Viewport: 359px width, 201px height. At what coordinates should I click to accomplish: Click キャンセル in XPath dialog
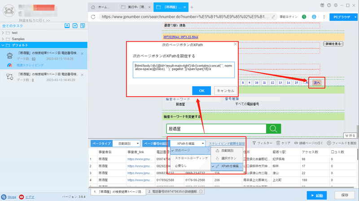coord(226,91)
